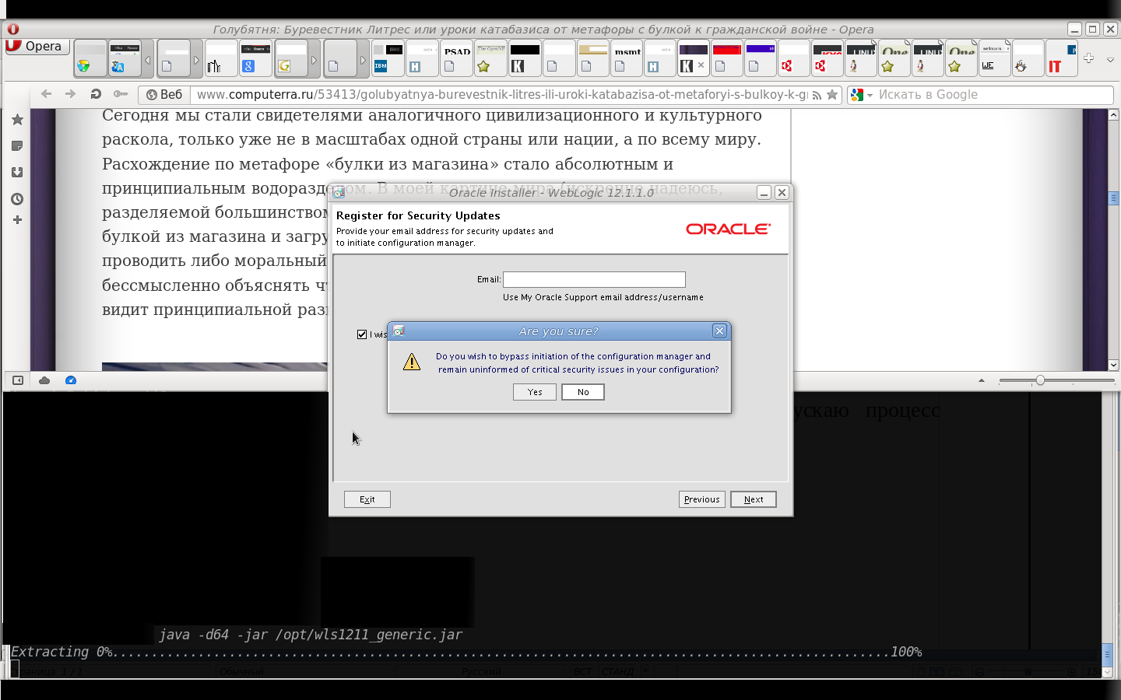Switch to the red IT tab

point(1060,58)
